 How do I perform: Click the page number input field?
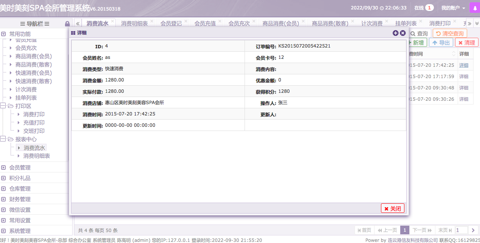click(461, 230)
